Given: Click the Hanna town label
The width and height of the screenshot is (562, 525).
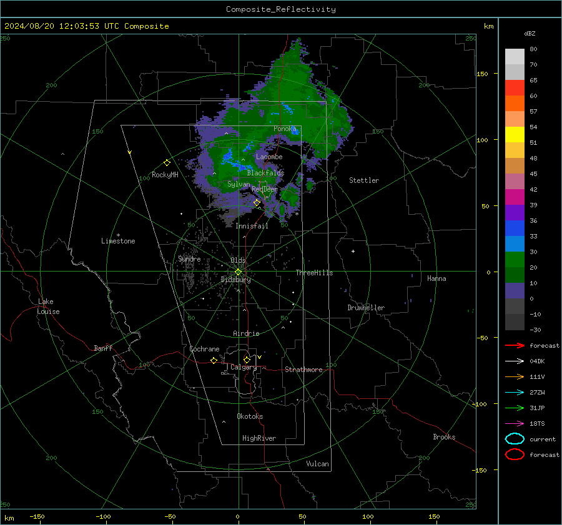Looking at the screenshot, I should pyautogui.click(x=436, y=278).
